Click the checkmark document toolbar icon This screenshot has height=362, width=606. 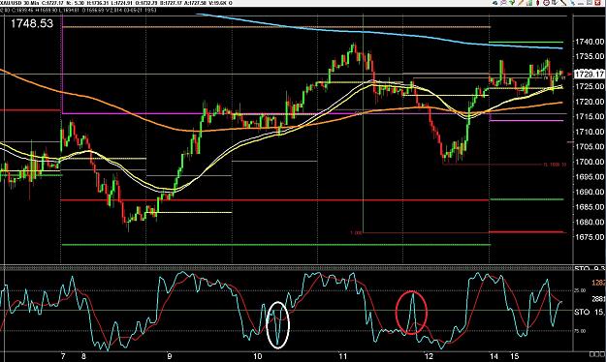click(555, 3)
